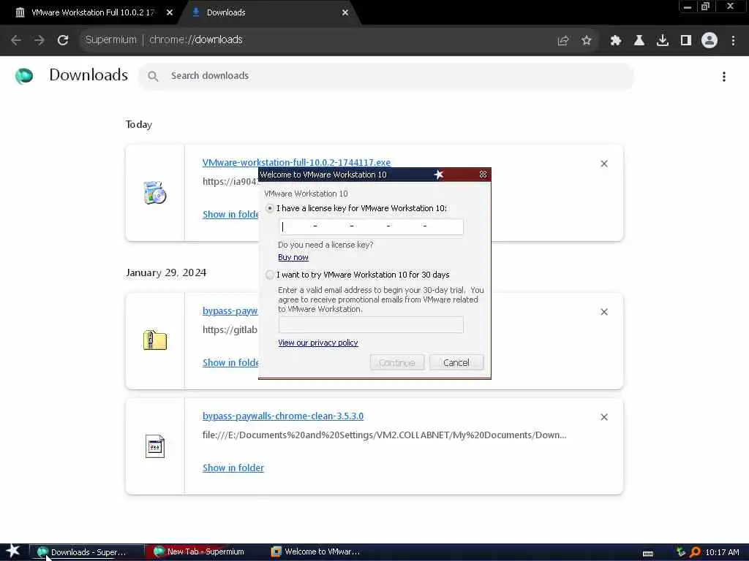749x561 pixels.
Task: Select the 30 days trial radio option
Action: [x=270, y=275]
